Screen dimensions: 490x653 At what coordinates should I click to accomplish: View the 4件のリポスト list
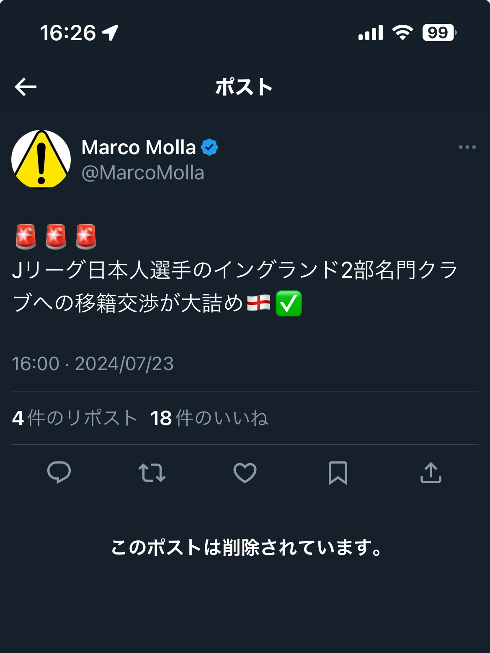(75, 418)
